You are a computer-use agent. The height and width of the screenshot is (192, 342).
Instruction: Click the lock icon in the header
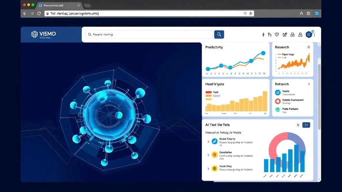[300, 35]
